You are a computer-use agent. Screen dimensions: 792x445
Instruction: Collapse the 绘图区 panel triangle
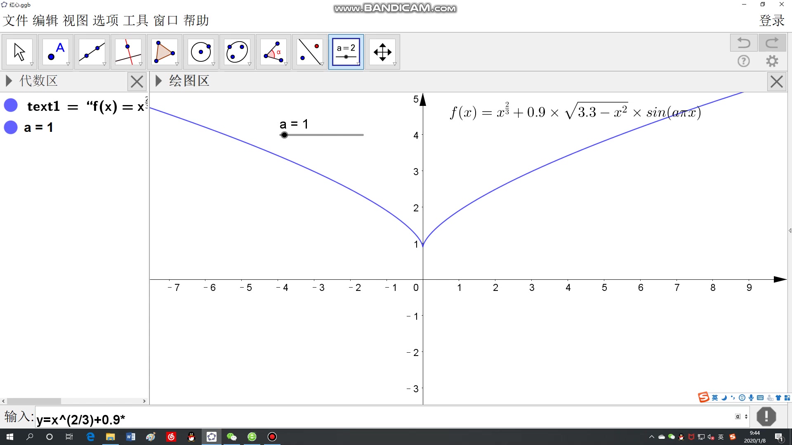pyautogui.click(x=158, y=81)
